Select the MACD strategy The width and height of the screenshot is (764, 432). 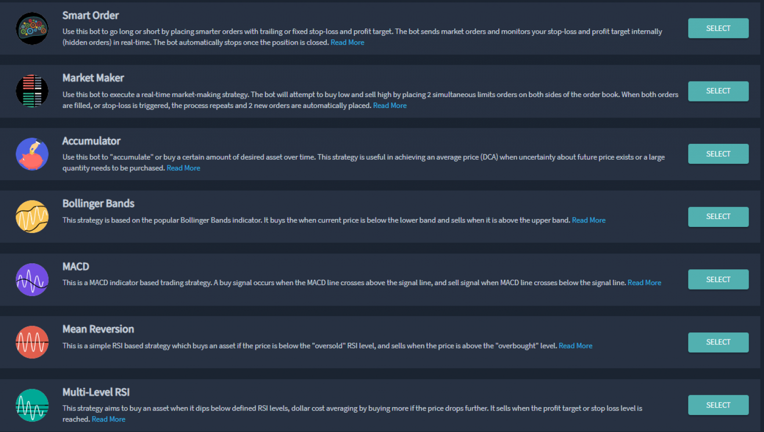tap(718, 279)
